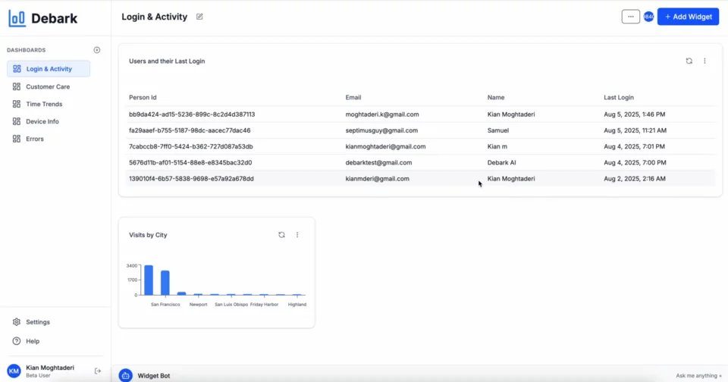The width and height of the screenshot is (728, 382).
Task: Open the Visits by City options menu
Action: click(x=297, y=235)
